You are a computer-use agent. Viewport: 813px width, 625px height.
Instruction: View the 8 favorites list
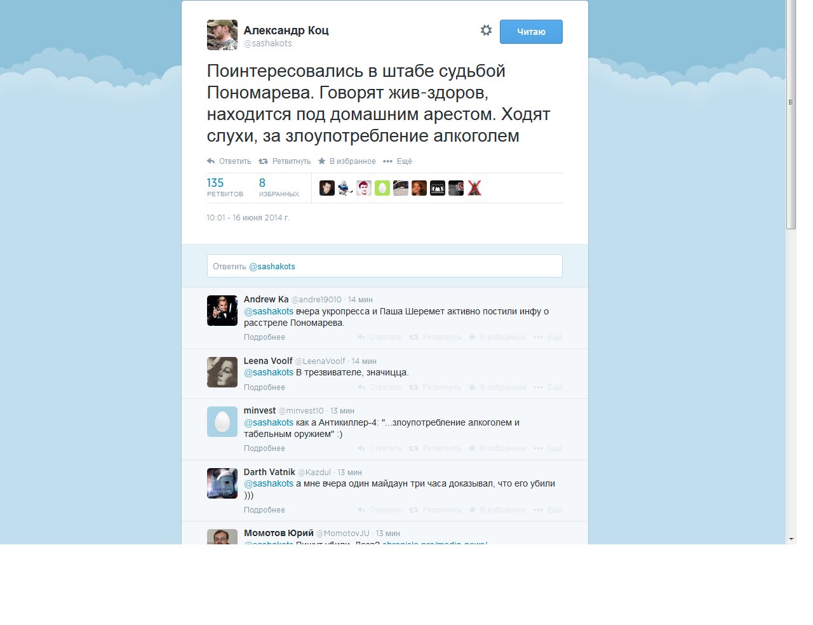click(x=279, y=187)
